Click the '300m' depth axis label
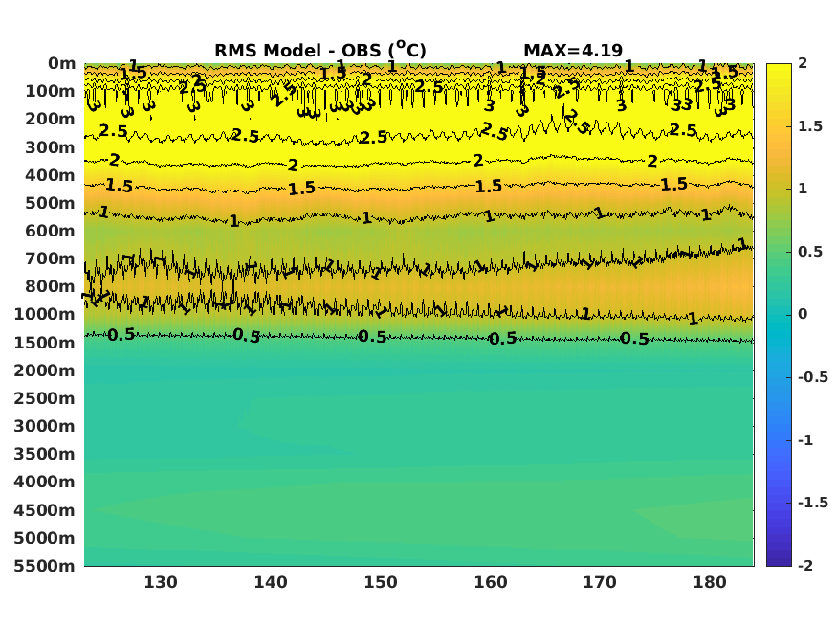Viewport: 837px width, 628px height. (50, 147)
